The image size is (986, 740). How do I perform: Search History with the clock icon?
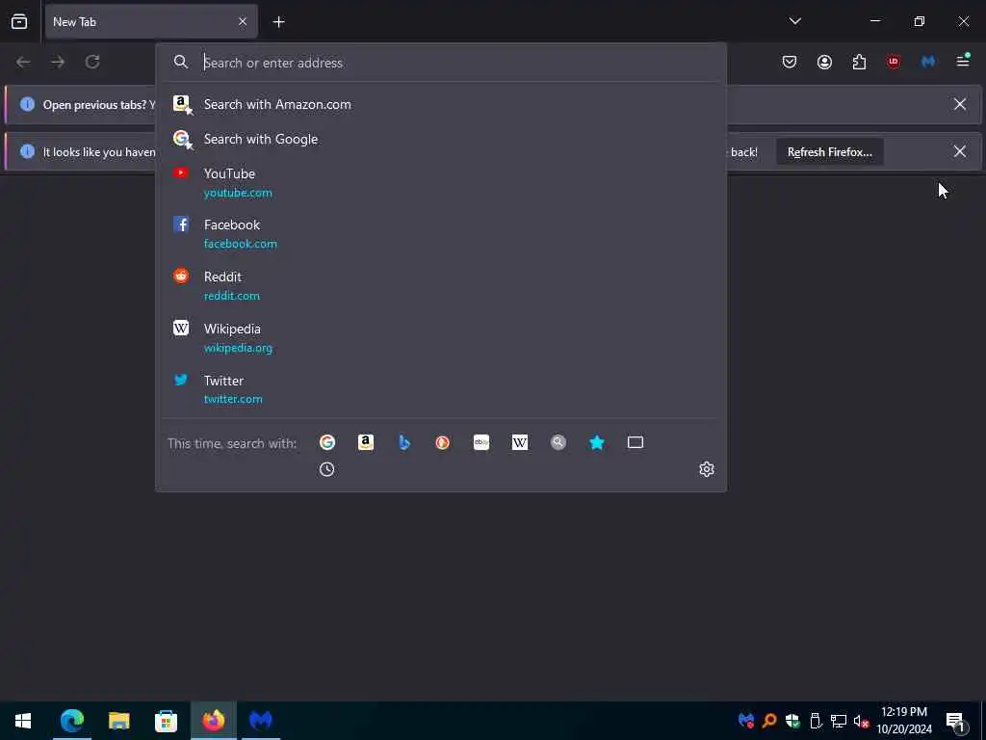tap(327, 469)
